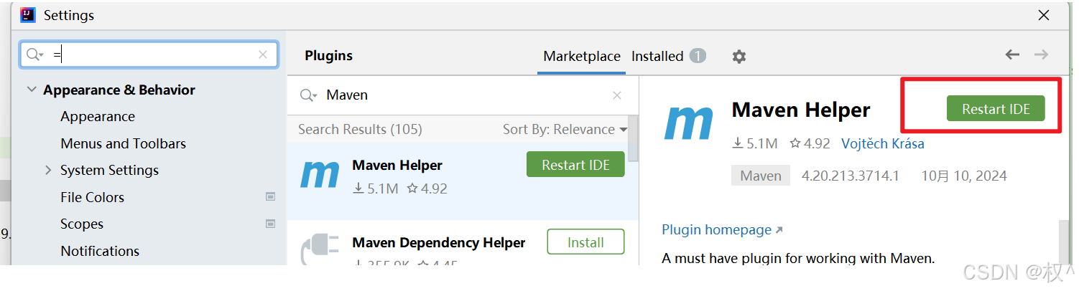
Task: Switch to the Marketplace tab
Action: [x=582, y=56]
